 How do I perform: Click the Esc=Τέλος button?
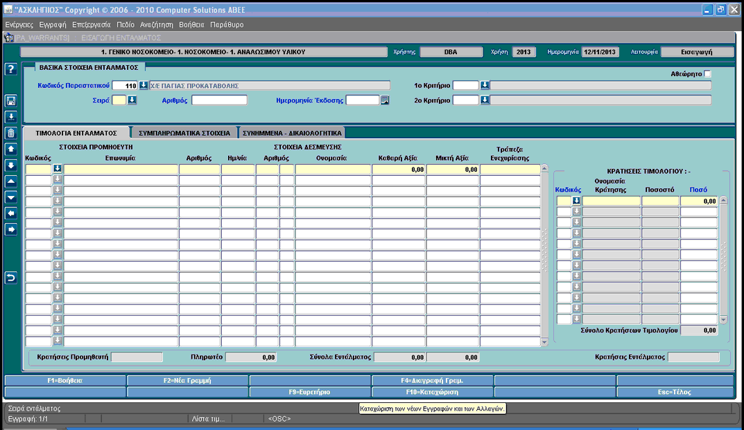pos(675,392)
